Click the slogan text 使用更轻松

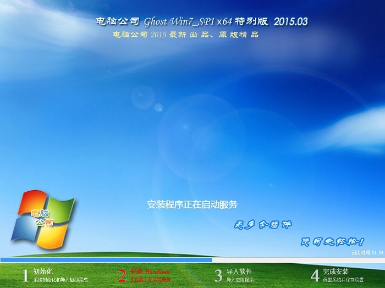point(332,242)
